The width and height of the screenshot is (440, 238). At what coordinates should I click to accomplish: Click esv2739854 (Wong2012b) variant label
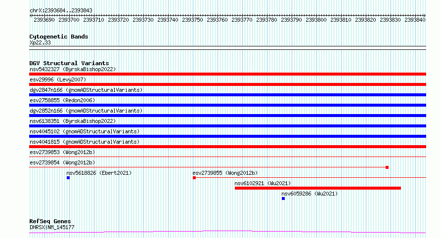62,162
